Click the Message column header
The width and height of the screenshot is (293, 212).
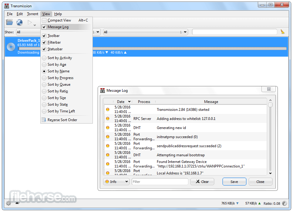[211, 102]
